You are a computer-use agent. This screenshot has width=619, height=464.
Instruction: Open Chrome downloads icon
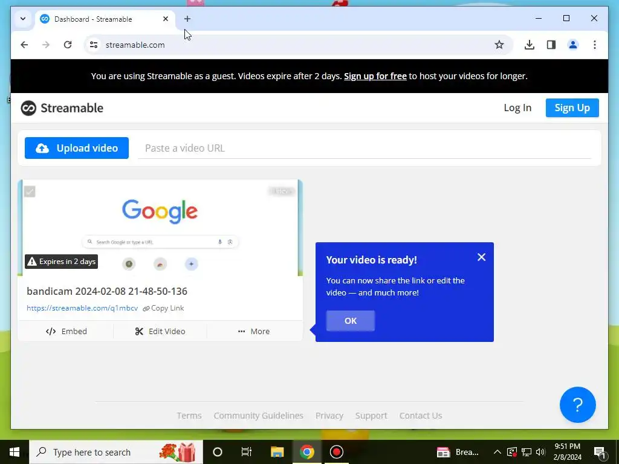(530, 45)
